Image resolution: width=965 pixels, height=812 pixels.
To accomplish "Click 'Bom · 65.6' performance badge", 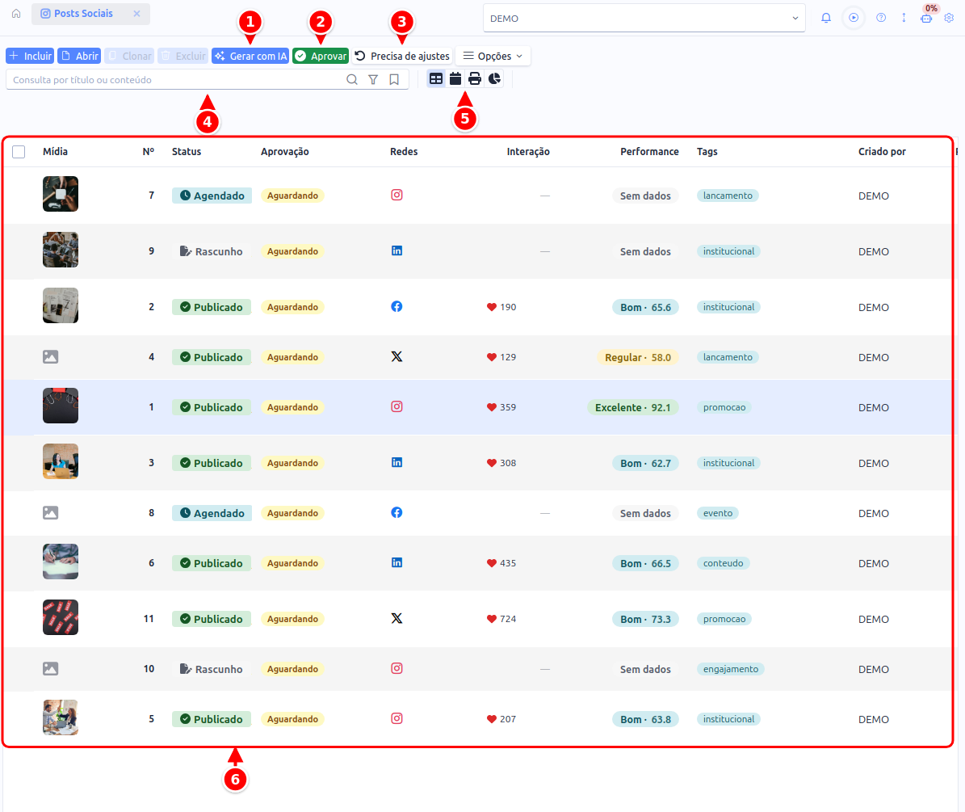I will 645,307.
